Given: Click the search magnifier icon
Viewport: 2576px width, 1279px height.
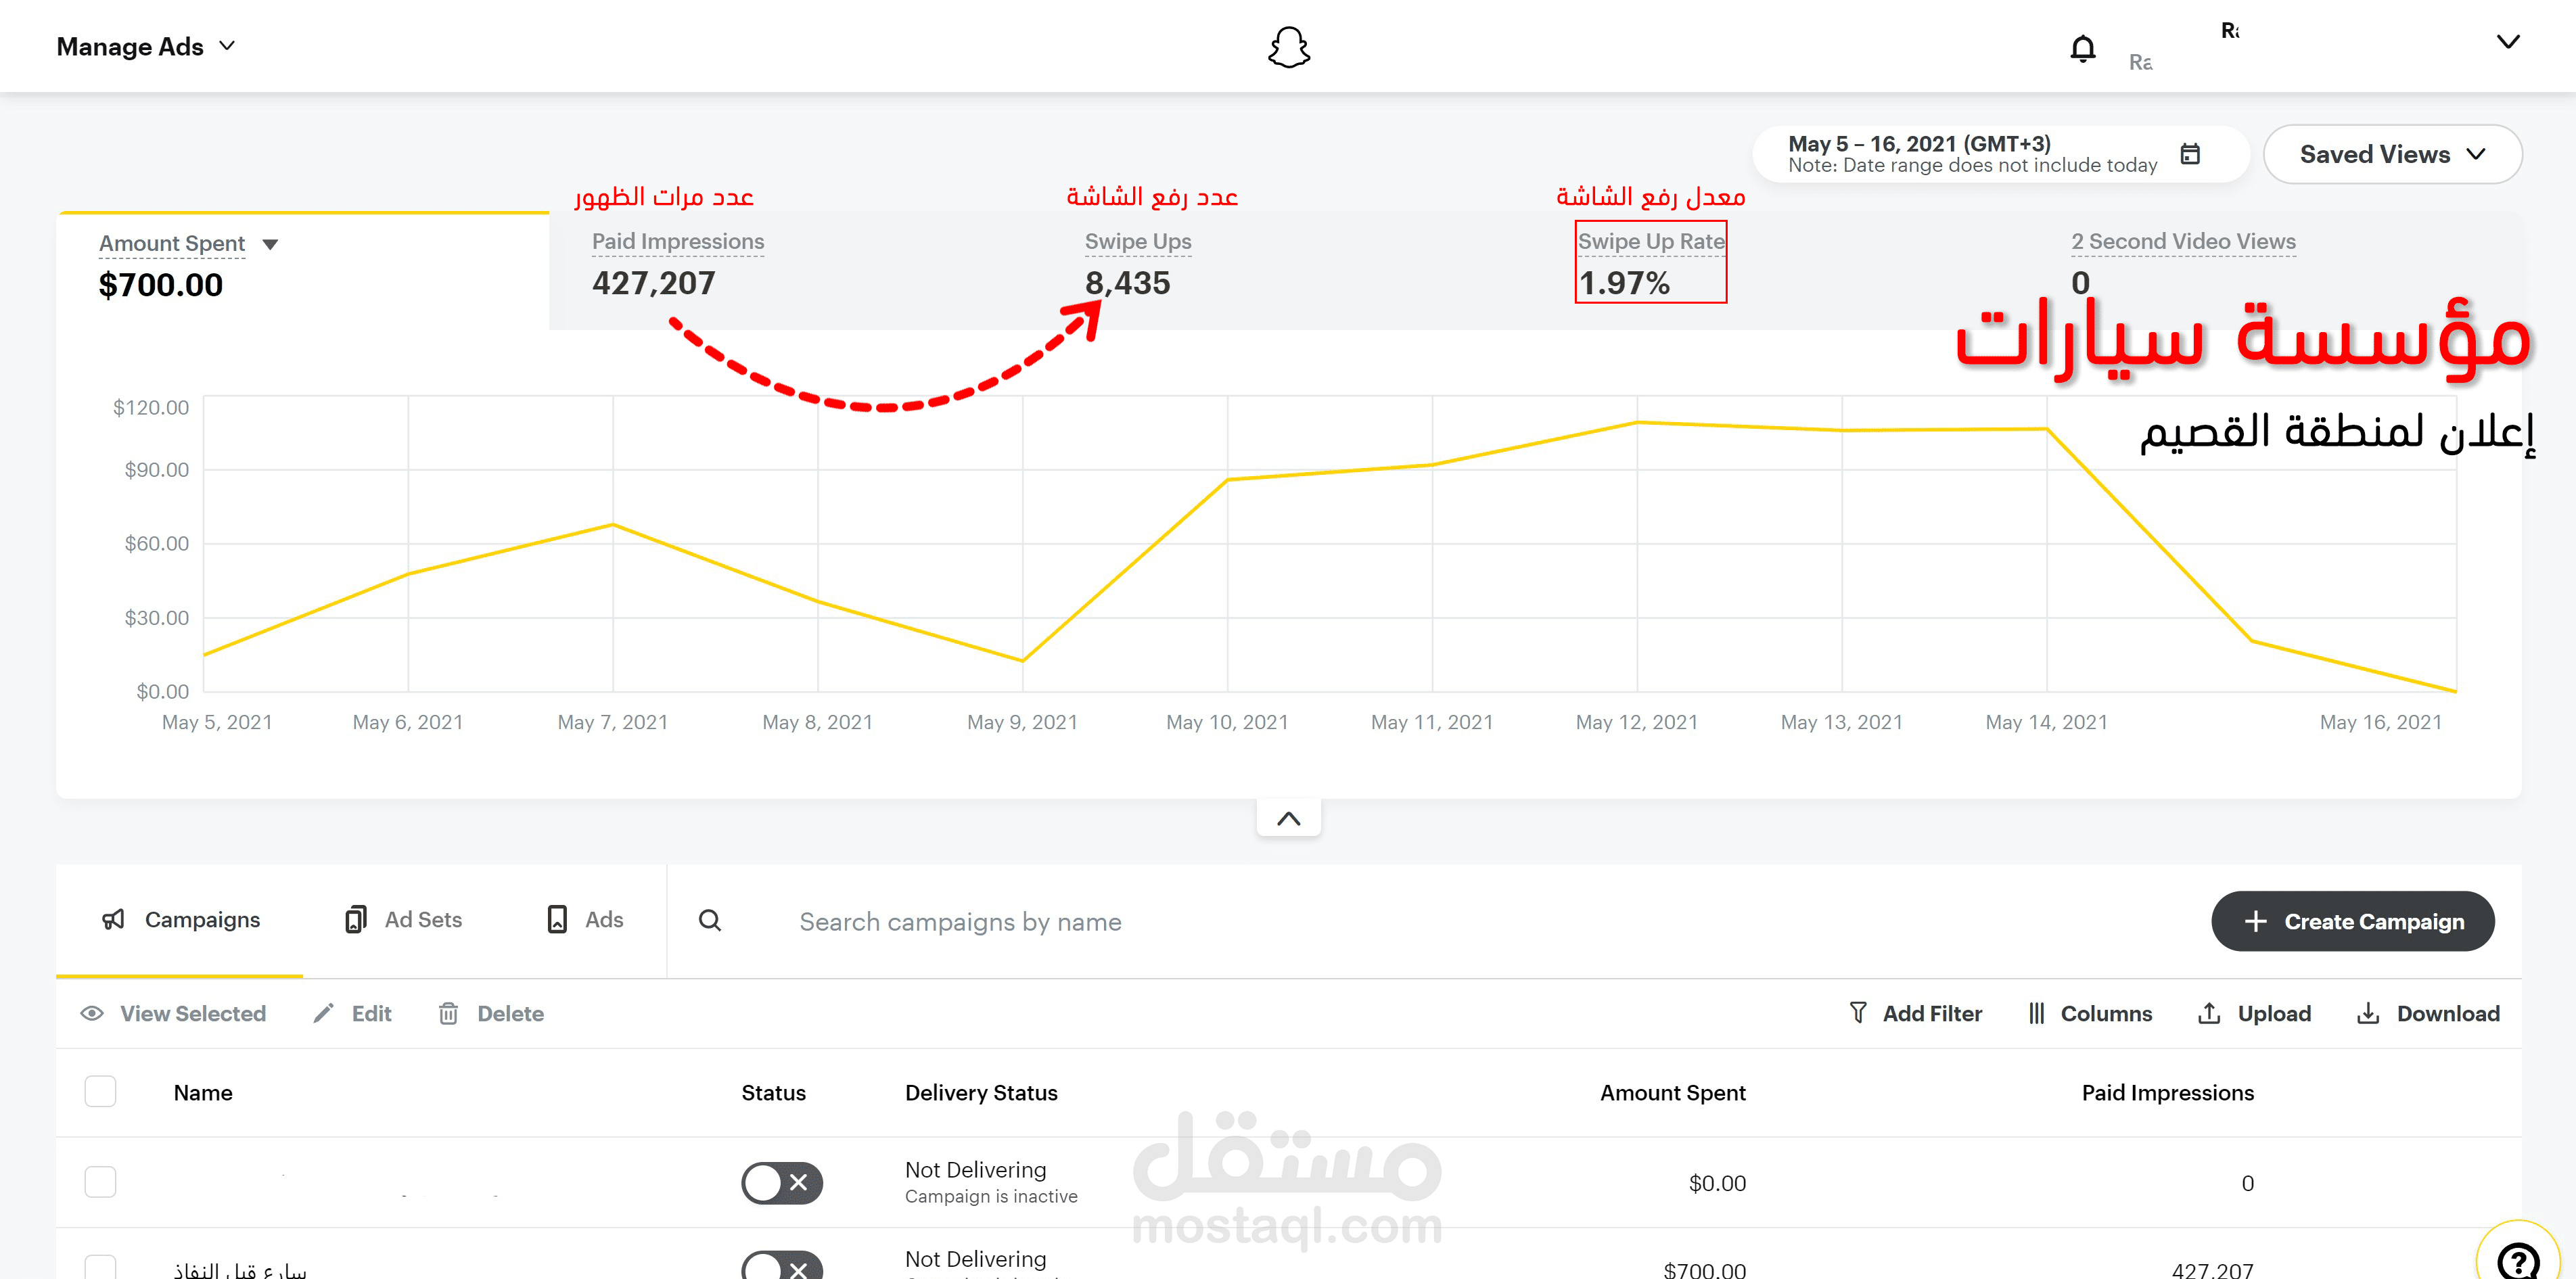Looking at the screenshot, I should pyautogui.click(x=709, y=920).
